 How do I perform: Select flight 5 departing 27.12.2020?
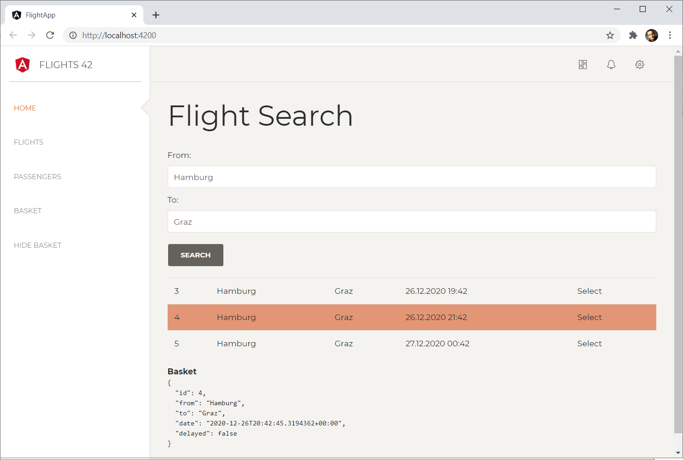(589, 344)
